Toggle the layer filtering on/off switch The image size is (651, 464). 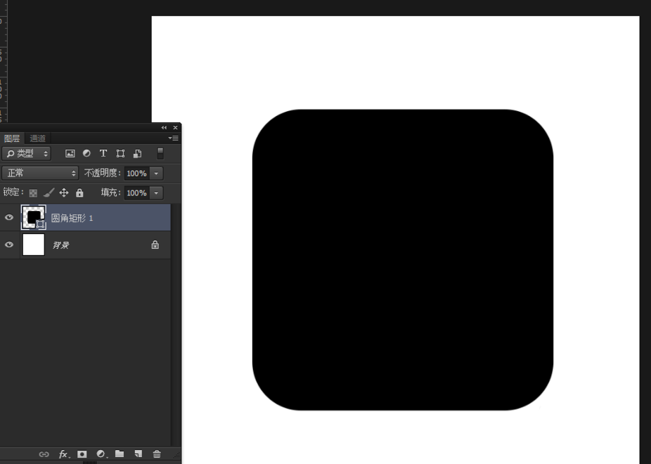[x=160, y=153]
